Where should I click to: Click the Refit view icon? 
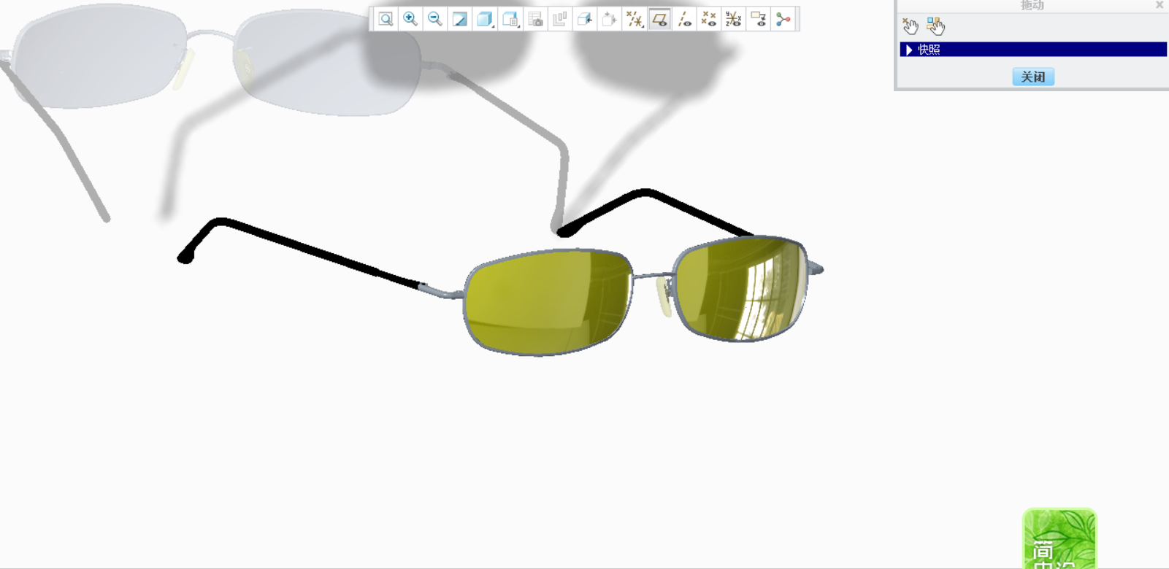[386, 19]
